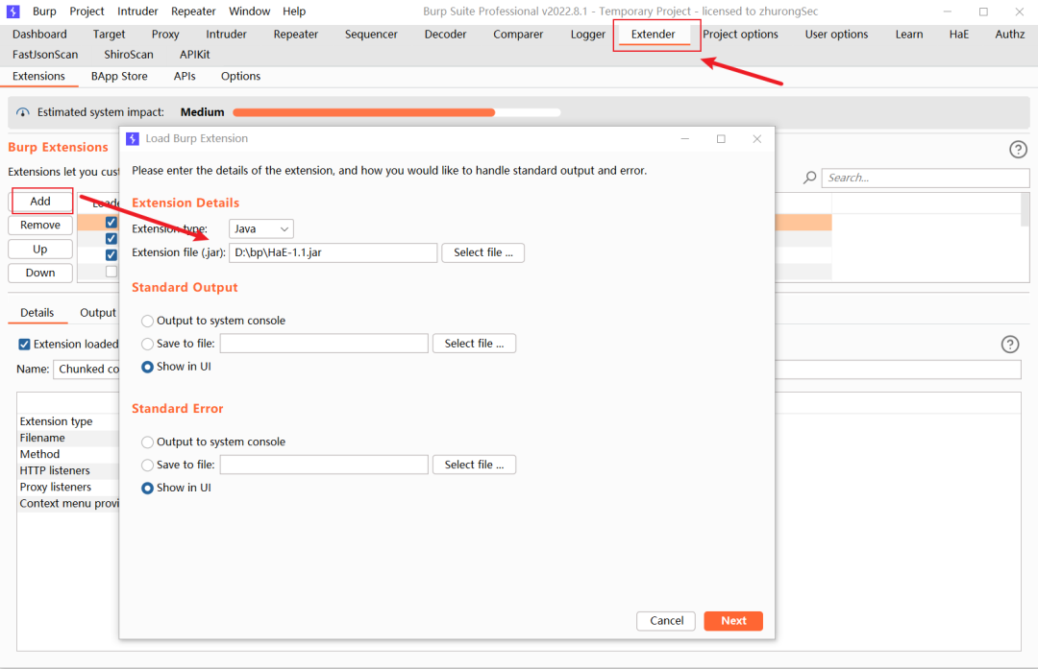Click the search magnifier icon near Search field
The image size is (1038, 669).
point(809,178)
